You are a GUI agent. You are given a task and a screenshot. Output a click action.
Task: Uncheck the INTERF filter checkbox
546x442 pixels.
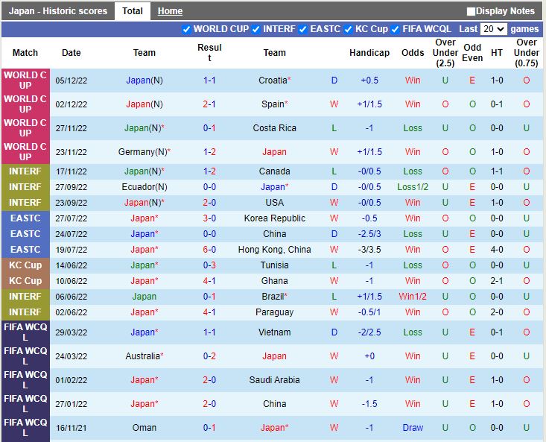[256, 29]
